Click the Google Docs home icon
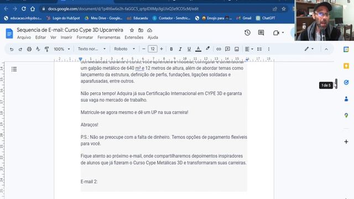Image resolution: width=354 pixels, height=199 pixels. click(x=9, y=33)
